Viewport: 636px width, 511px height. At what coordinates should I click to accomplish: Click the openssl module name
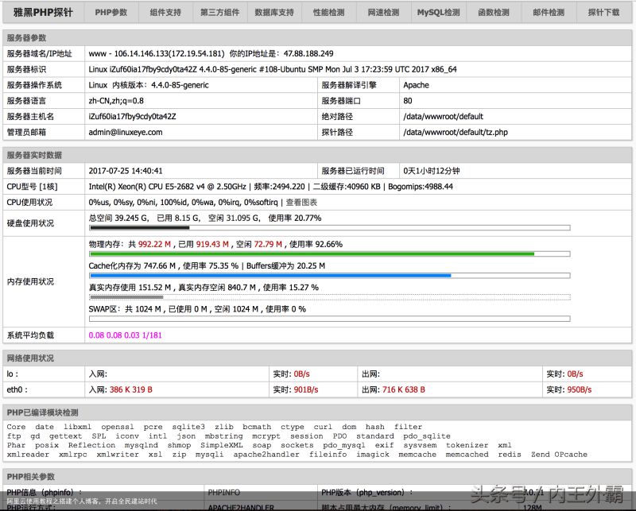point(118,427)
